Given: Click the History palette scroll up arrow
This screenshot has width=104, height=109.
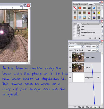Looking at the screenshot, I should (102, 26).
